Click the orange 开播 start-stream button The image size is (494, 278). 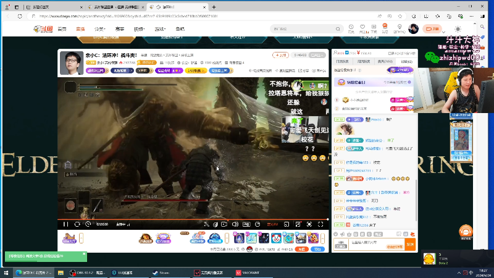pyautogui.click(x=432, y=28)
